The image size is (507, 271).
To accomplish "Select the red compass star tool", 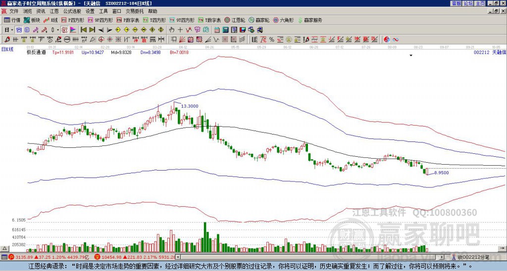I will (101, 40).
